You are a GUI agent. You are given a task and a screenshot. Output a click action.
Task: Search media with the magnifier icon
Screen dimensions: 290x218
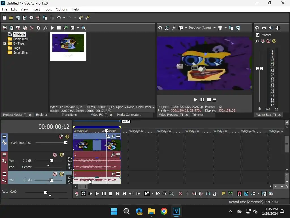(x=84, y=28)
